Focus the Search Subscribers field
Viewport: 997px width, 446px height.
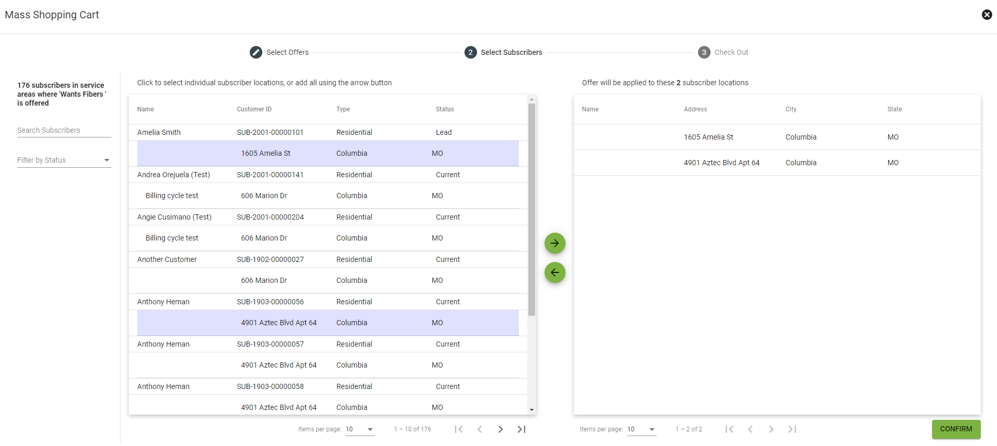[64, 130]
